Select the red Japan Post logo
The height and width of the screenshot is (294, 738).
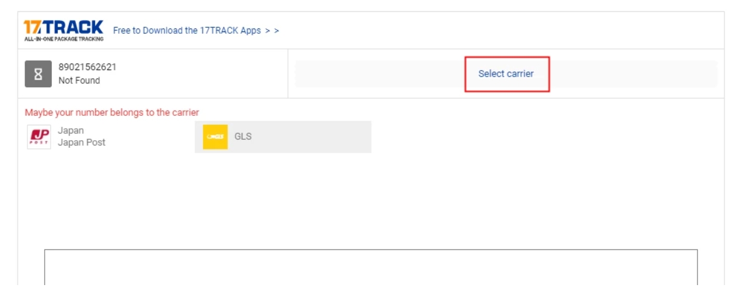pos(39,137)
